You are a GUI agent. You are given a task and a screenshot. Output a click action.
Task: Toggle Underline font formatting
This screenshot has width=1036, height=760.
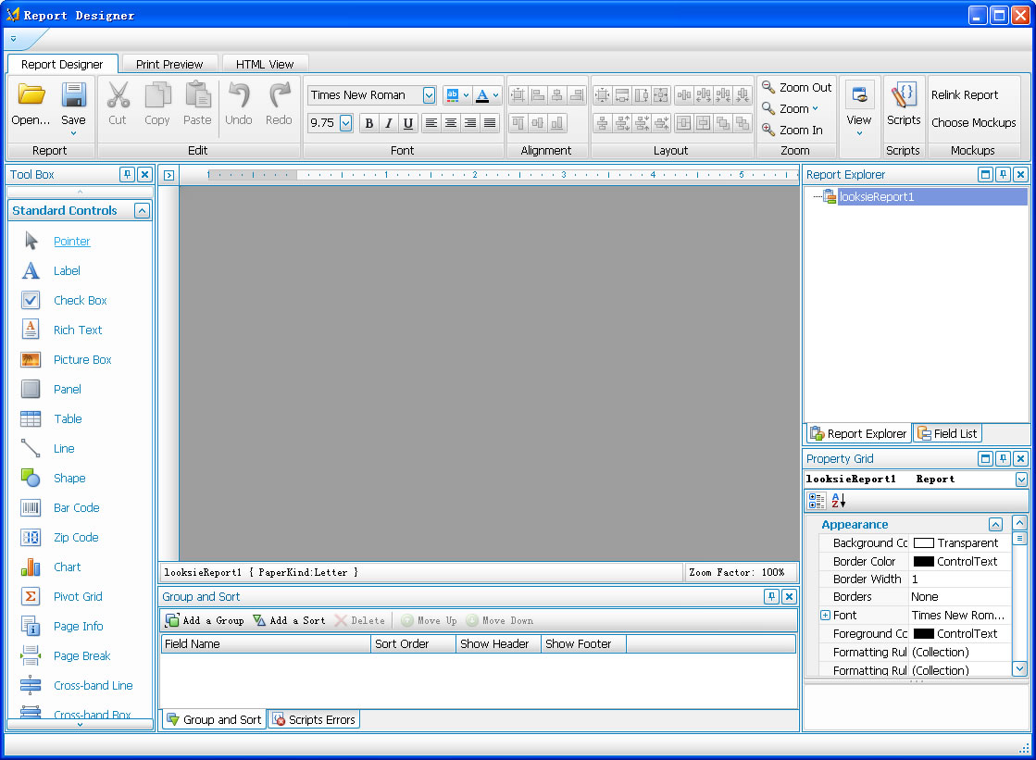tap(407, 123)
